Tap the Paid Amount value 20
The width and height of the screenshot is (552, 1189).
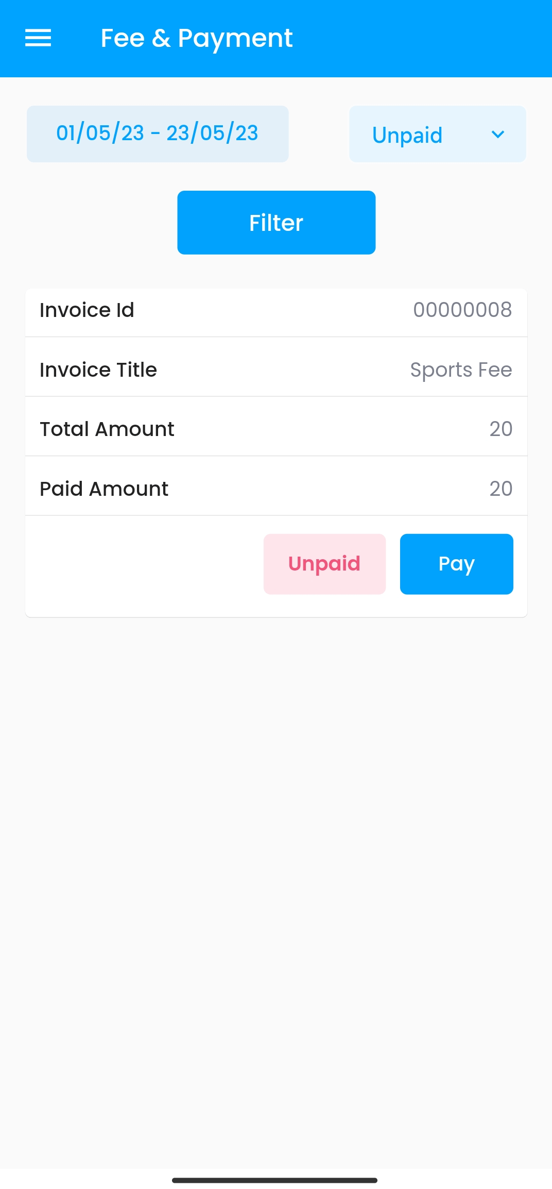tap(501, 489)
